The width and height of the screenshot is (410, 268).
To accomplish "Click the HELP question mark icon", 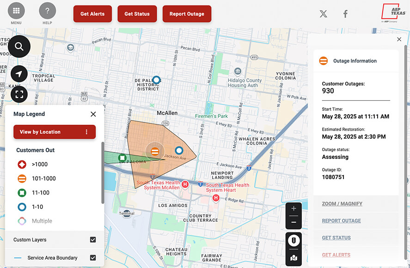I will (47, 11).
